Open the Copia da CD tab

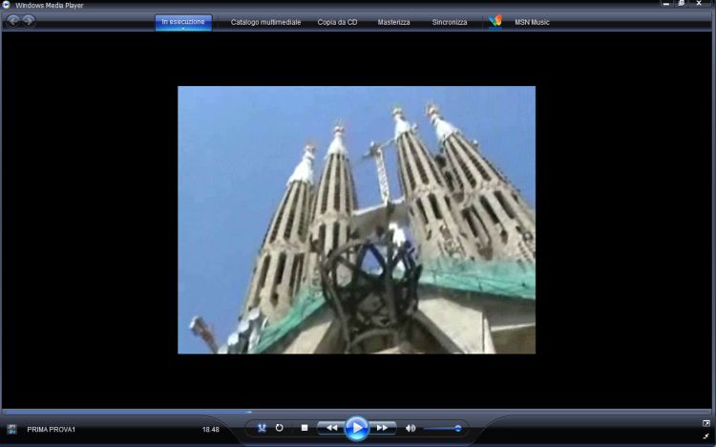(337, 22)
